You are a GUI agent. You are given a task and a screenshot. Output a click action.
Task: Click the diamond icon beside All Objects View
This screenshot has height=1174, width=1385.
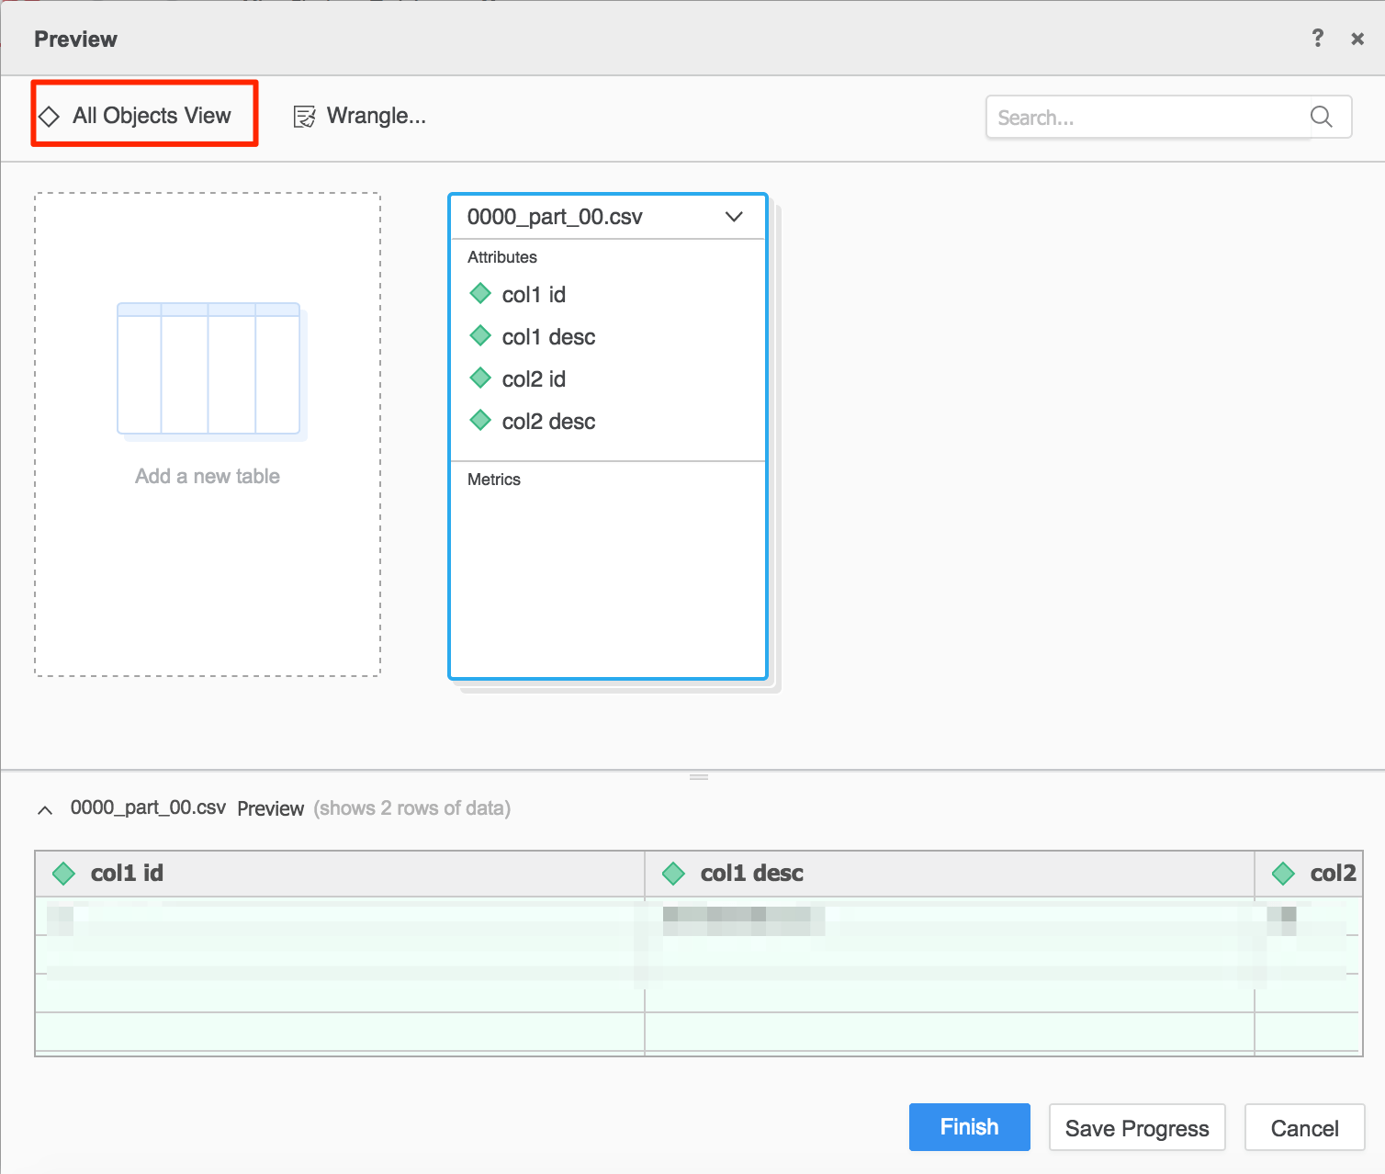(x=49, y=117)
